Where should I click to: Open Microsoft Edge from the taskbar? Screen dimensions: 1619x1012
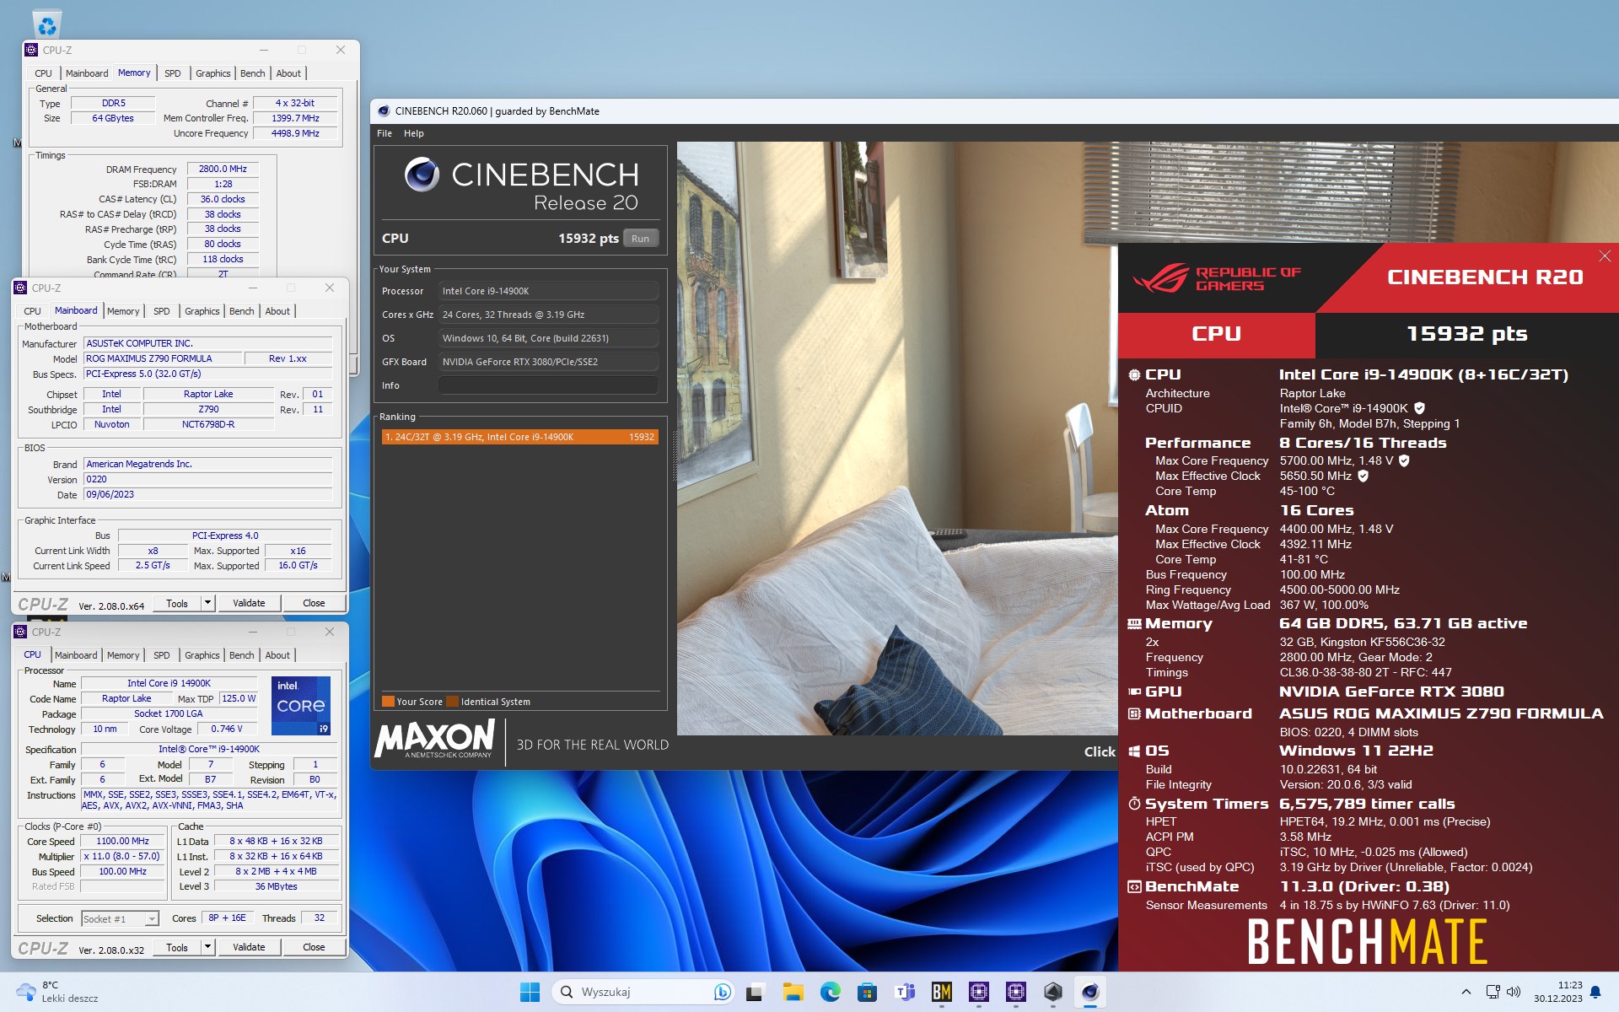click(x=831, y=992)
